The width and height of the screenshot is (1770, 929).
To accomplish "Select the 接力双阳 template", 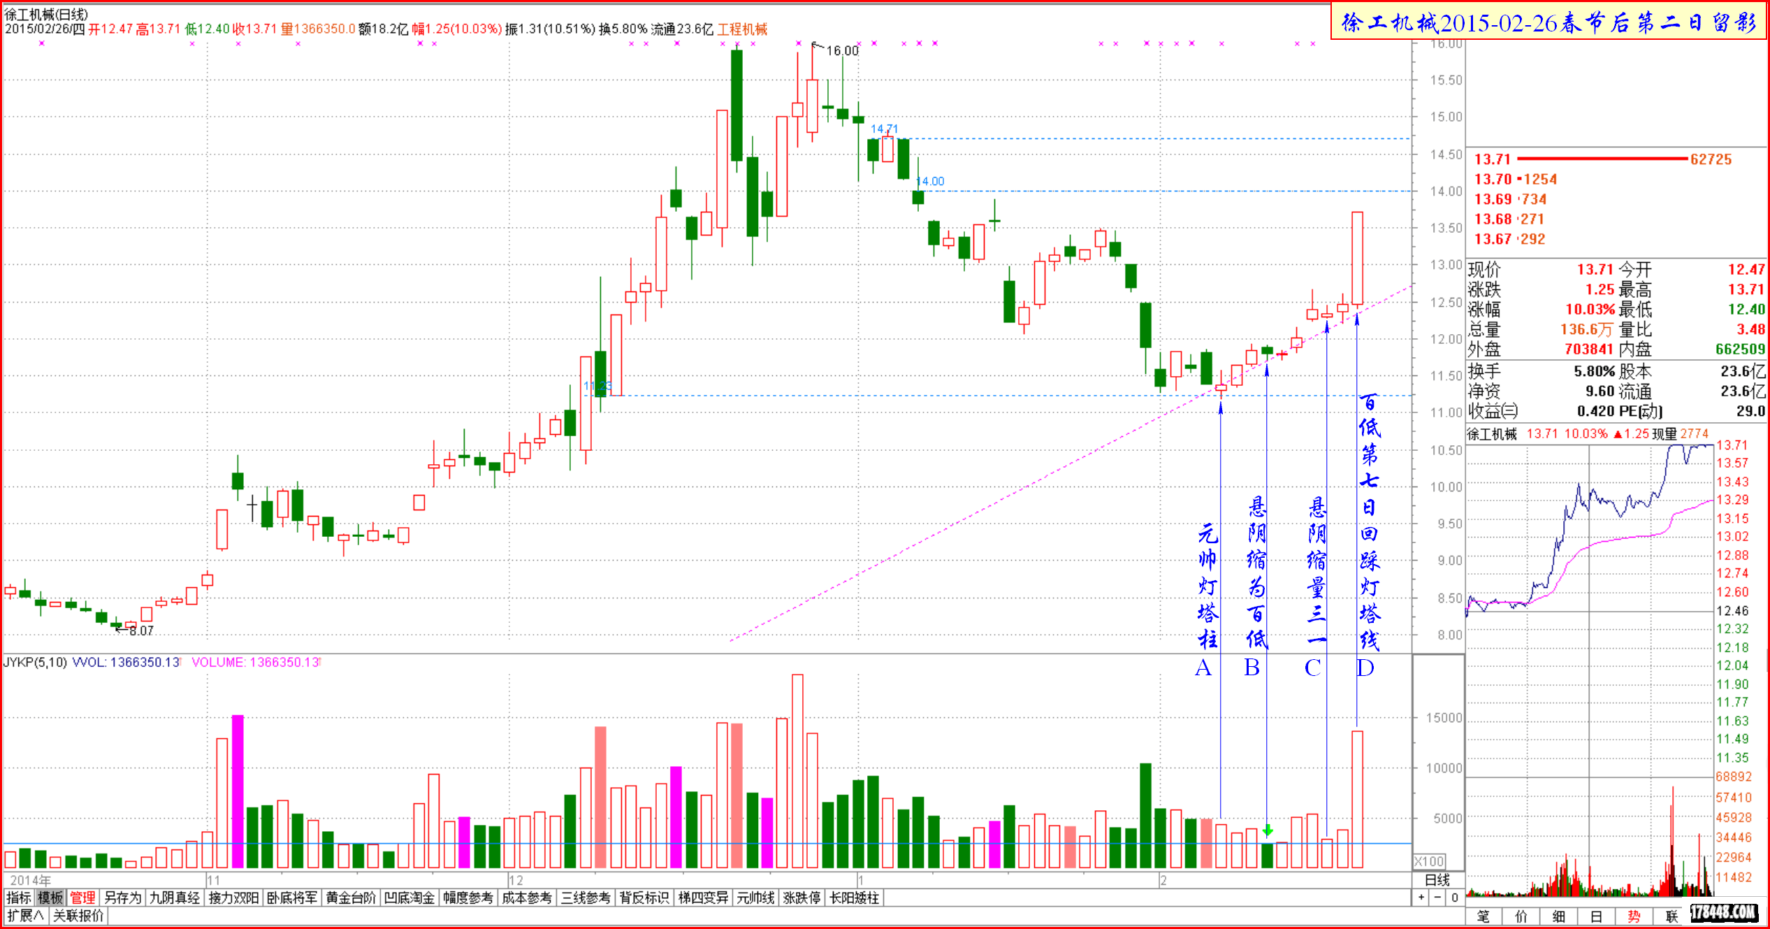I will pyautogui.click(x=233, y=898).
